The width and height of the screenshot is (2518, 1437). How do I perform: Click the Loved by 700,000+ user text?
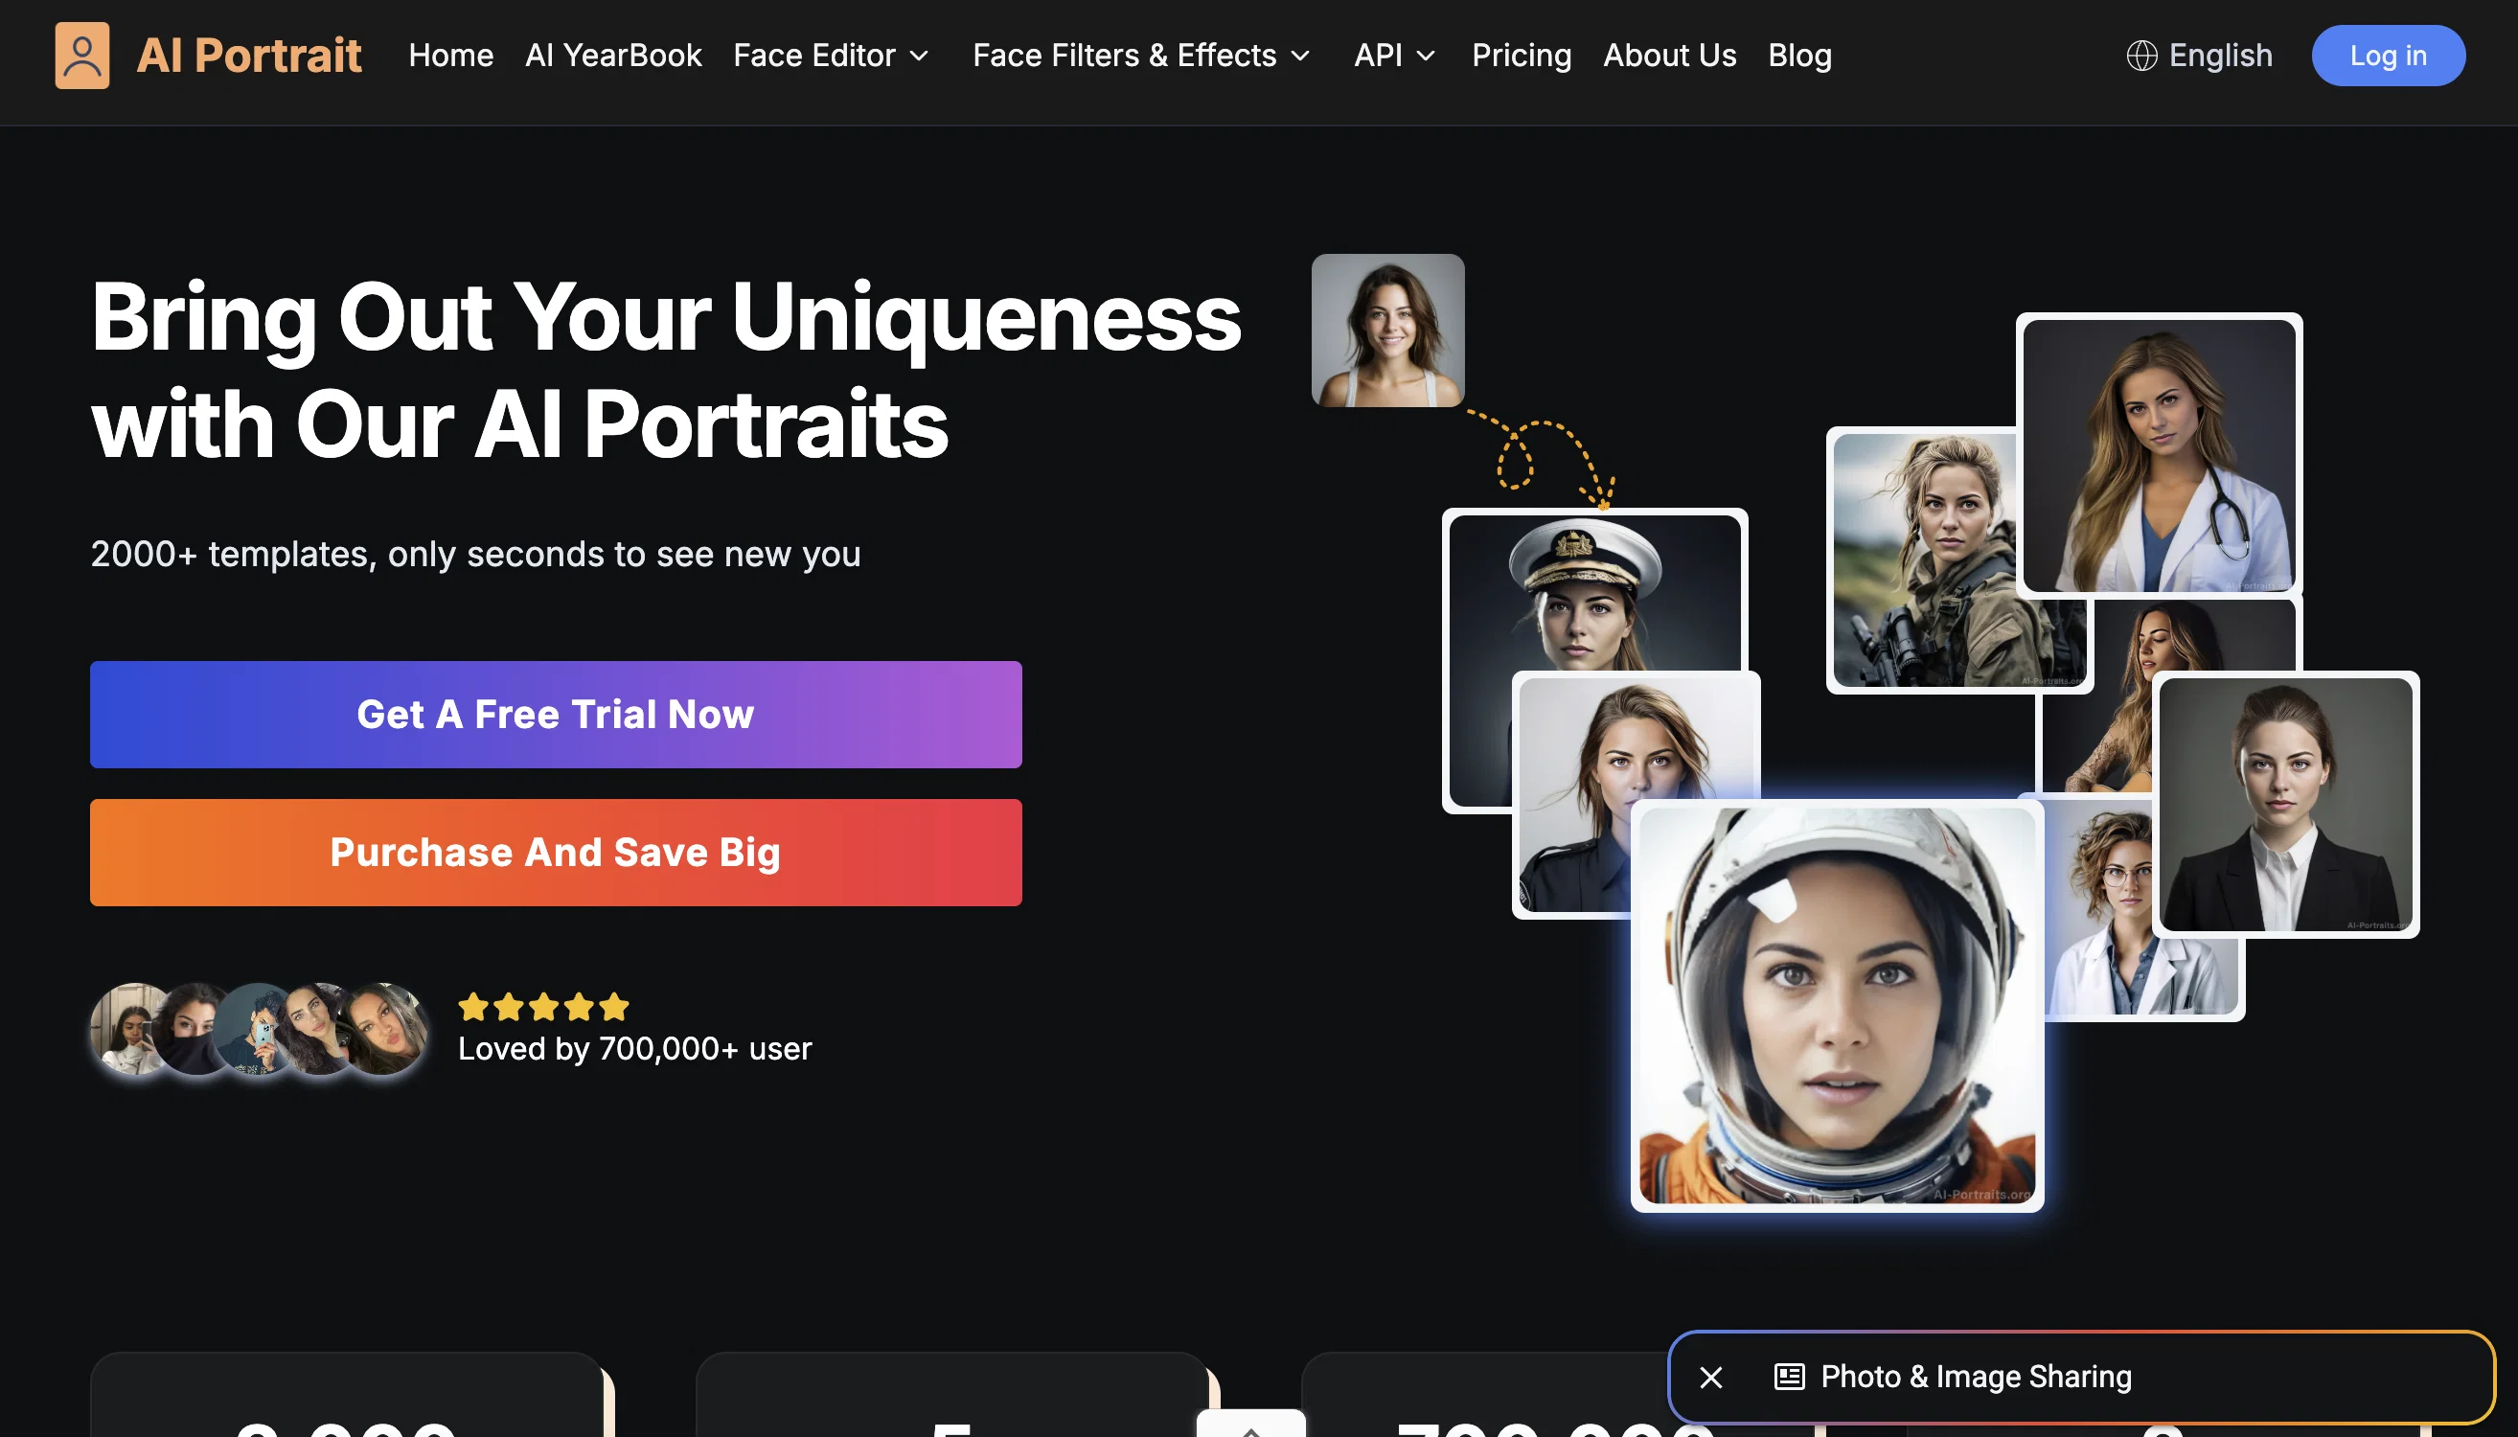click(634, 1048)
